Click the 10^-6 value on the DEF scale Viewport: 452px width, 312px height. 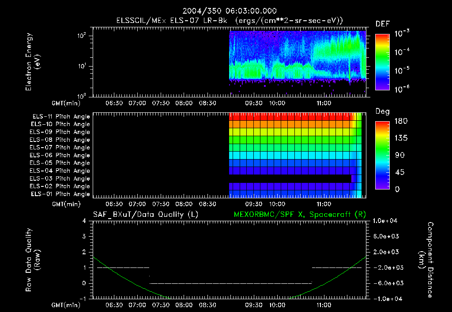[x=402, y=89]
